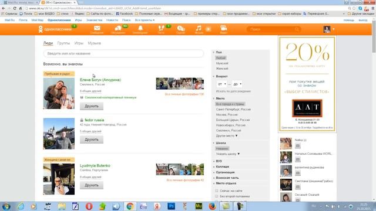Select Санкт-Петербург, Россия location
This screenshot has width=376, height=211.
[x=233, y=110]
